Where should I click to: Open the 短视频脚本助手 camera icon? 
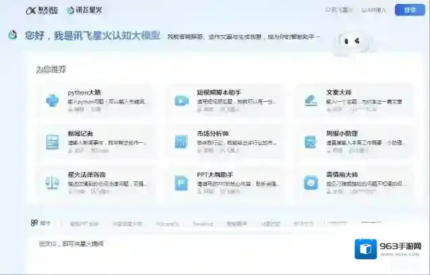(x=181, y=100)
